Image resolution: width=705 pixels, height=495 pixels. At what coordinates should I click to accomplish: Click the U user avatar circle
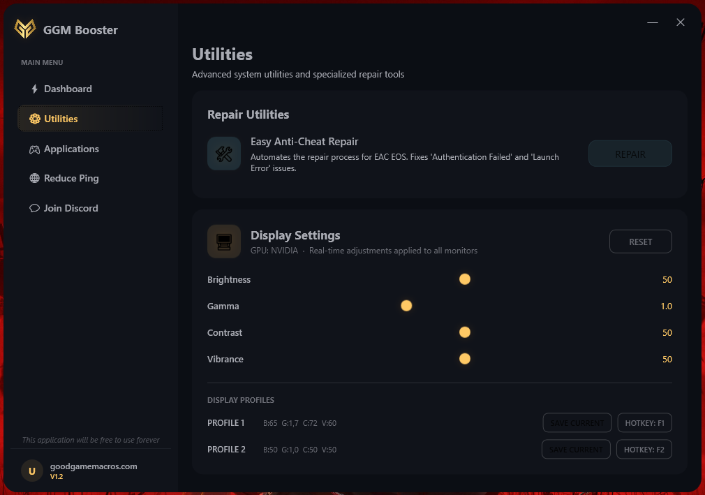pos(32,471)
